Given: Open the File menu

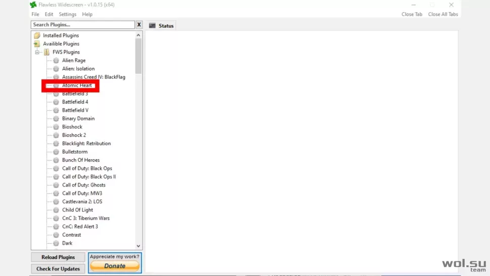Looking at the screenshot, I should click(35, 14).
